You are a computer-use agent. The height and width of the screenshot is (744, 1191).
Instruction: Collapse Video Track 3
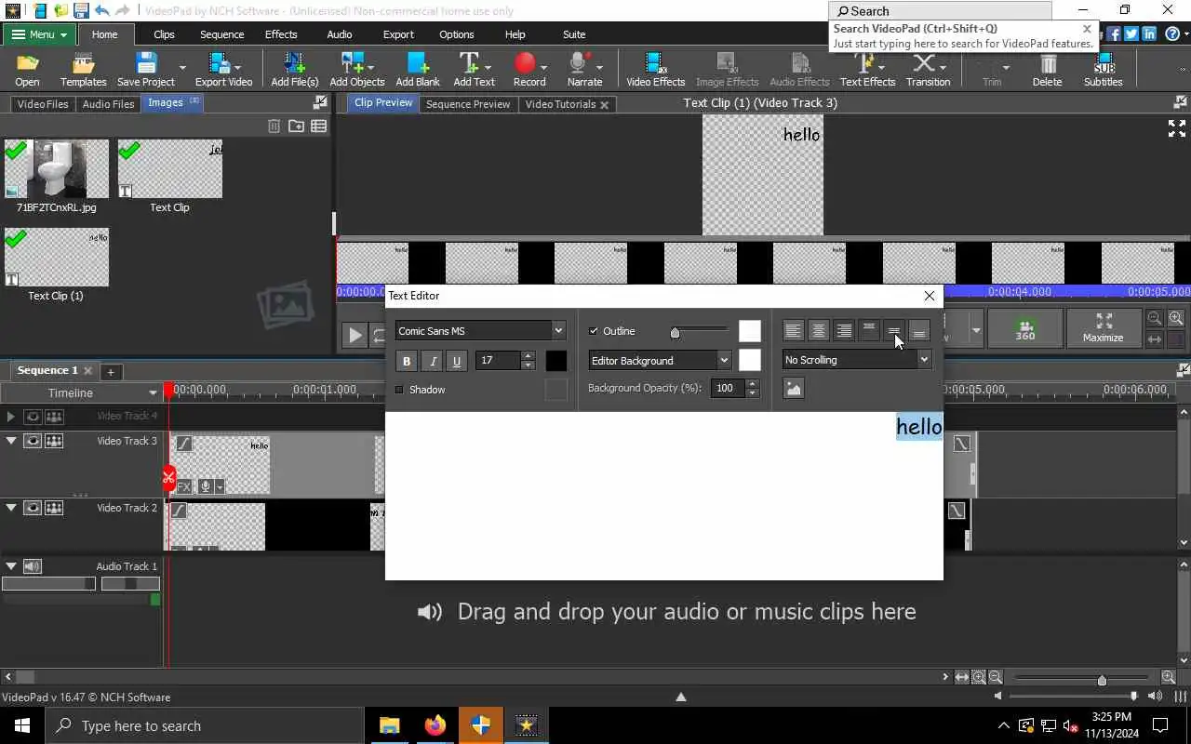(x=11, y=441)
